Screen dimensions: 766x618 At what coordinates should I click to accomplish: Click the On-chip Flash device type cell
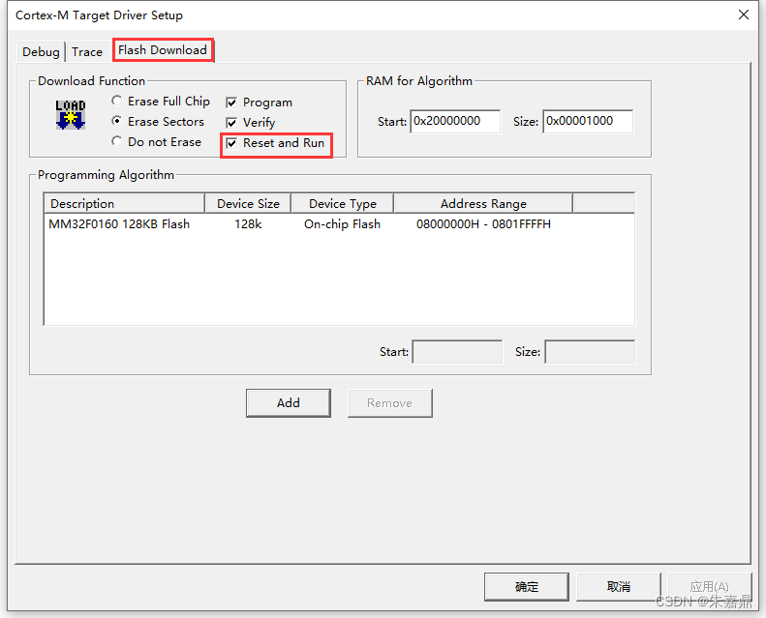342,224
